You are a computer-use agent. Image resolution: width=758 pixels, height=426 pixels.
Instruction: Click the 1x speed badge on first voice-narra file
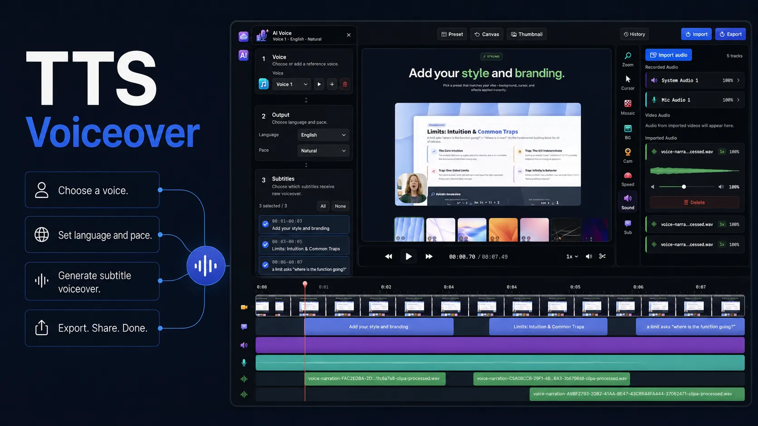(722, 152)
